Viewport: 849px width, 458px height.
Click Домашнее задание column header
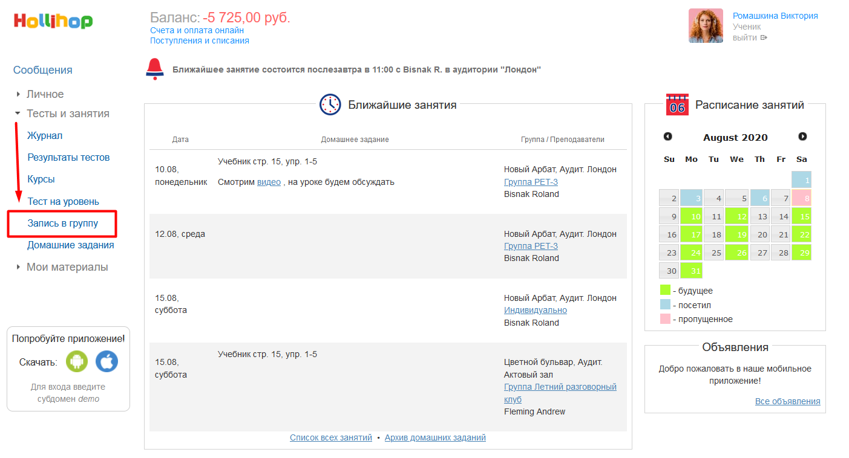[355, 140]
